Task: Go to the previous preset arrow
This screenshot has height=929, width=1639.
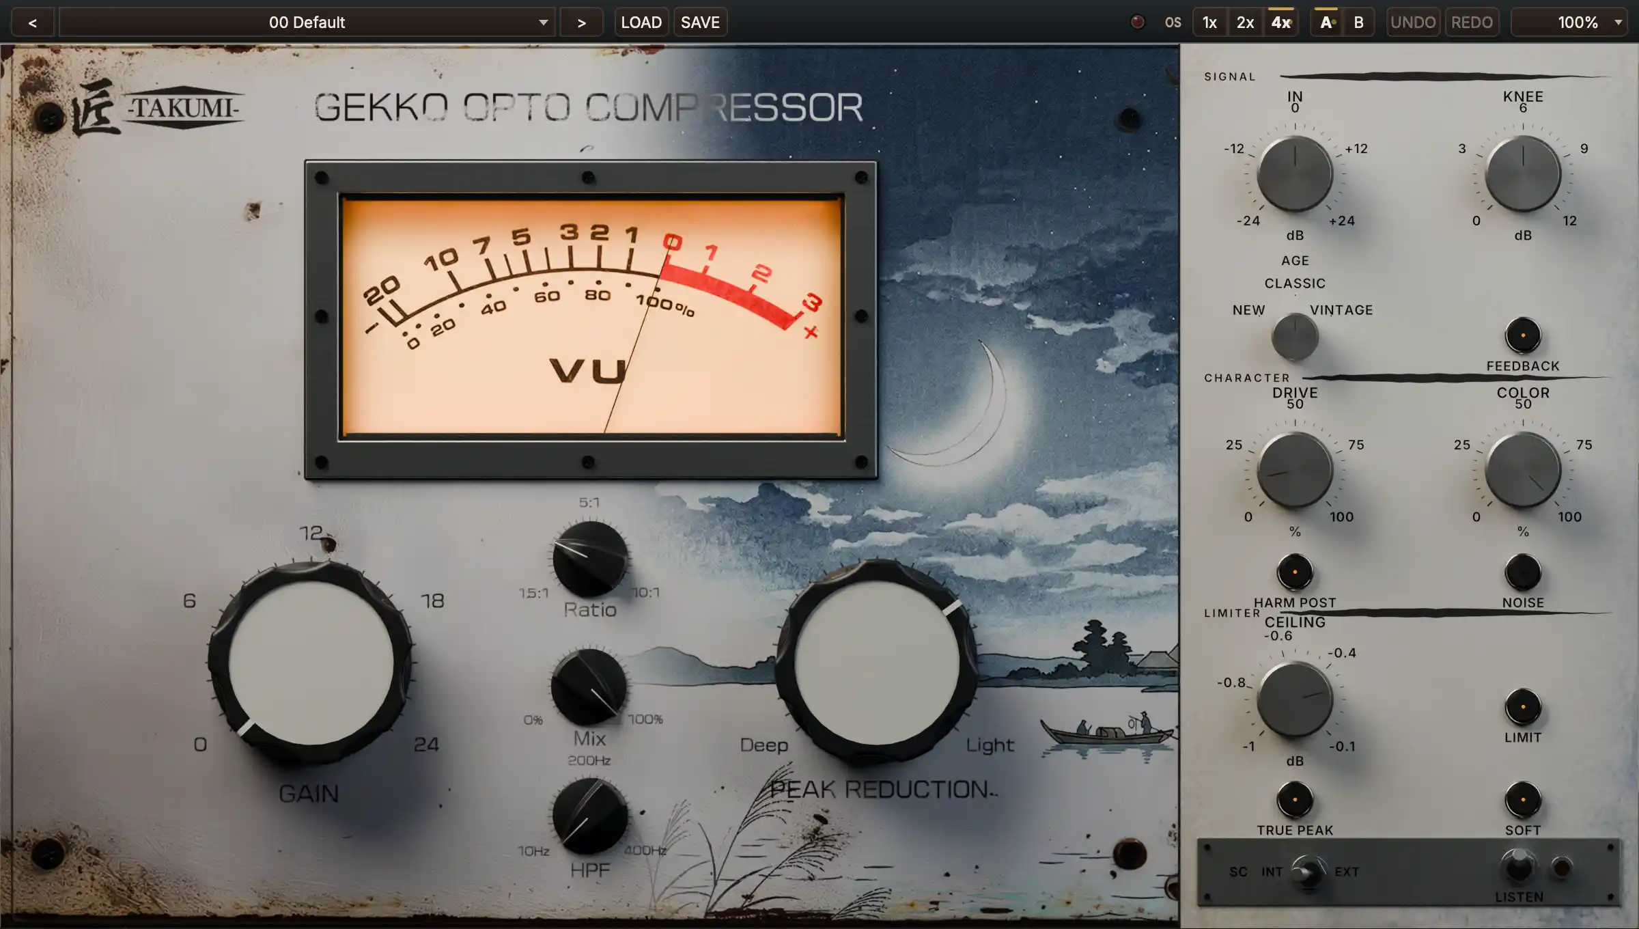Action: tap(32, 23)
